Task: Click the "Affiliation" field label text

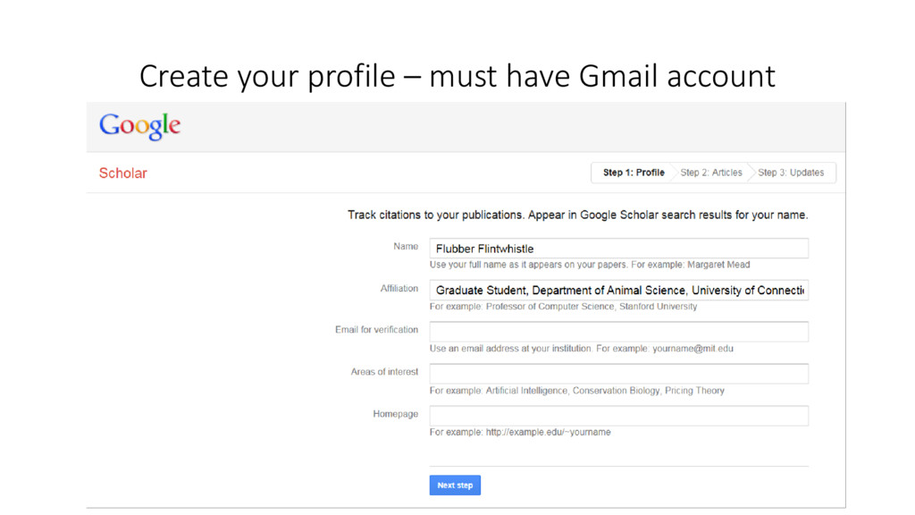Action: pos(399,289)
